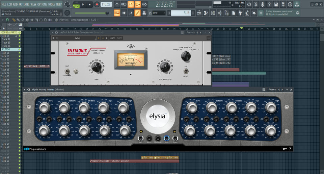Select the playlist mute tool
The image size is (324, 174).
click(x=27, y=20)
